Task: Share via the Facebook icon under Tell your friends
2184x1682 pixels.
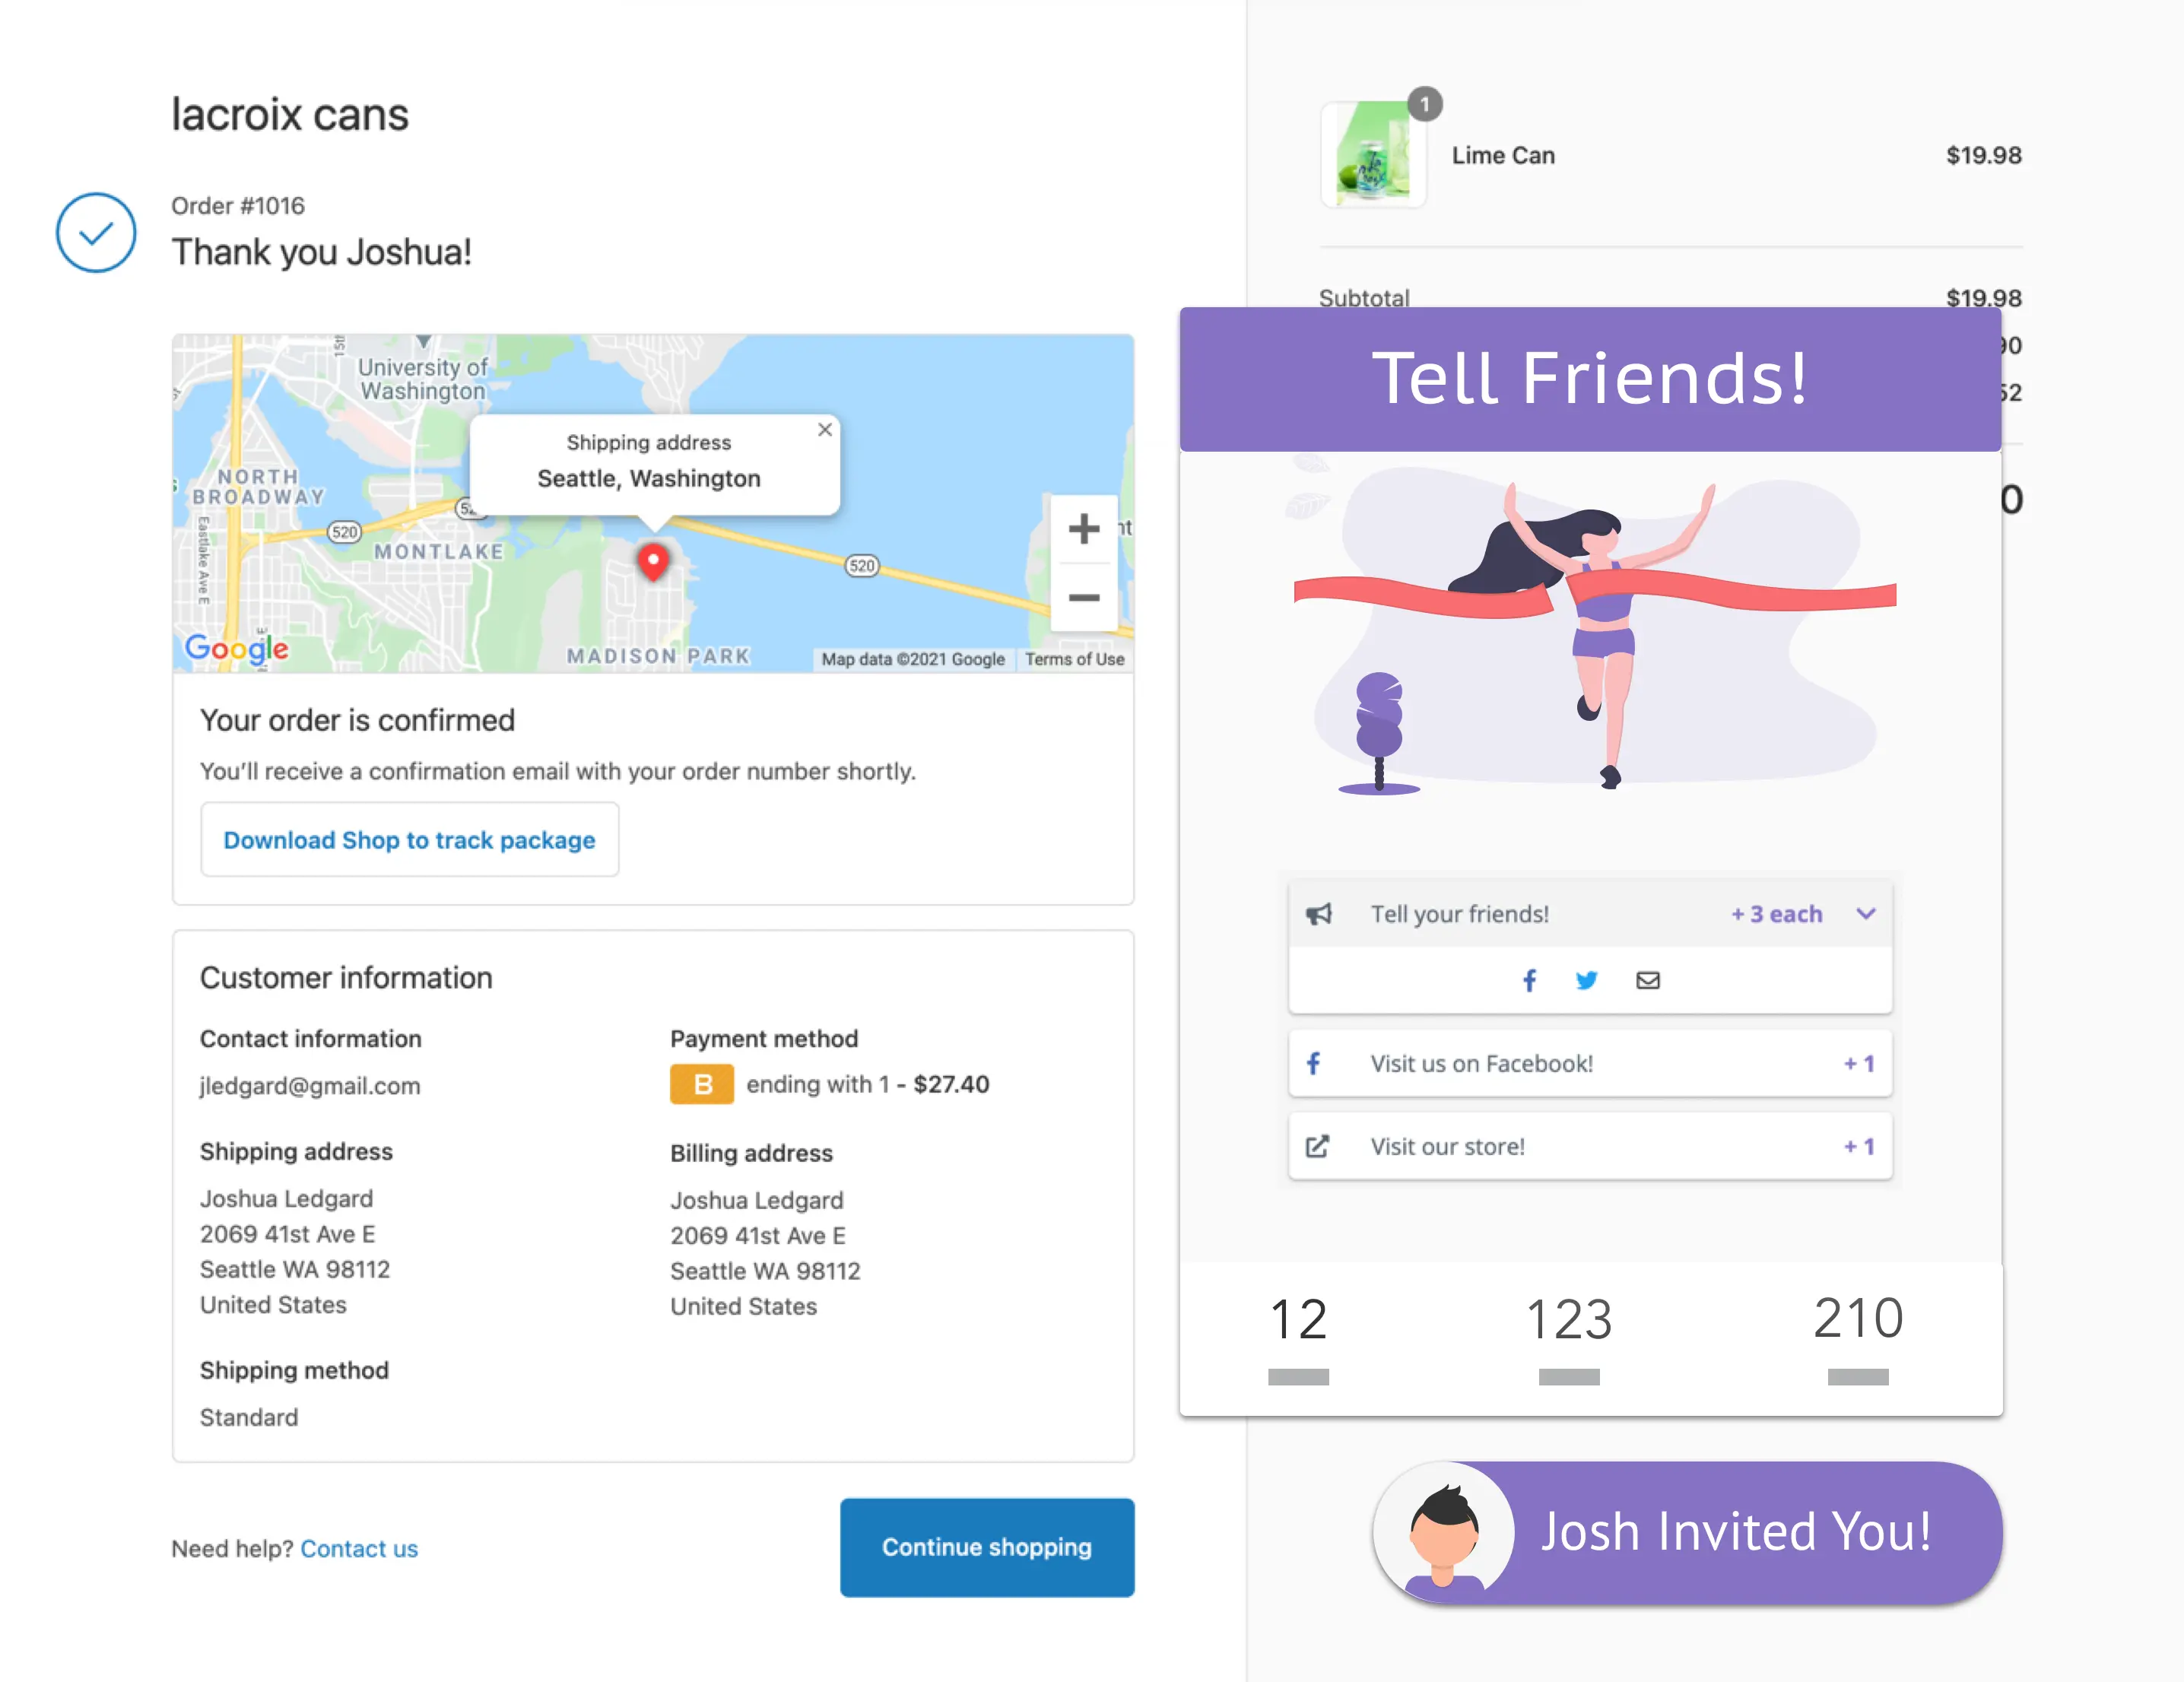Action: [1529, 980]
